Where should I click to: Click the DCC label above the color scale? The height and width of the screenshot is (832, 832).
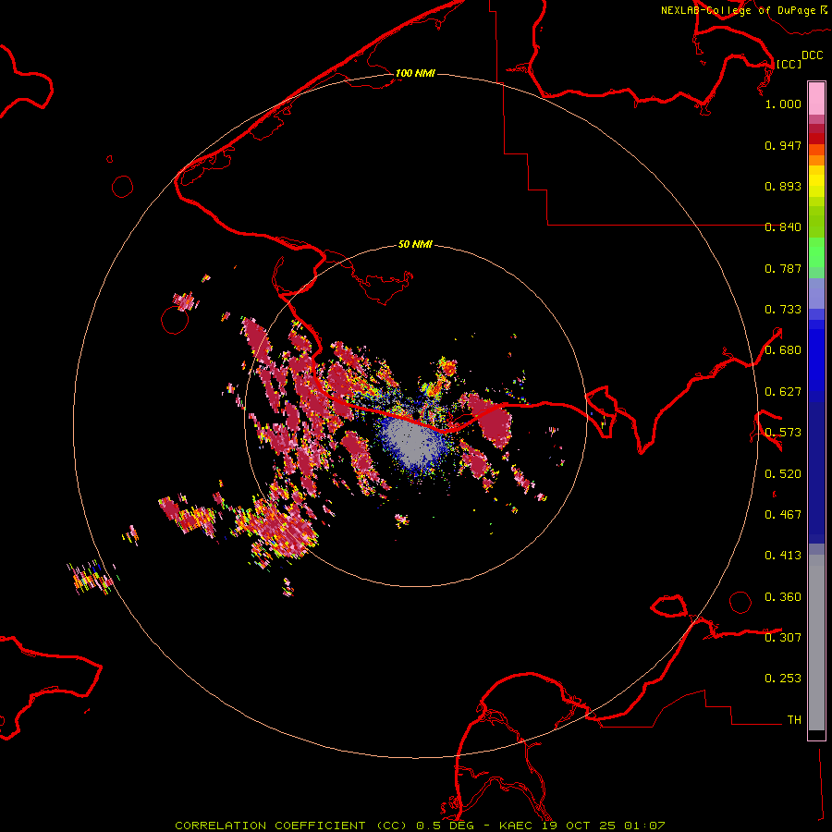[x=812, y=55]
